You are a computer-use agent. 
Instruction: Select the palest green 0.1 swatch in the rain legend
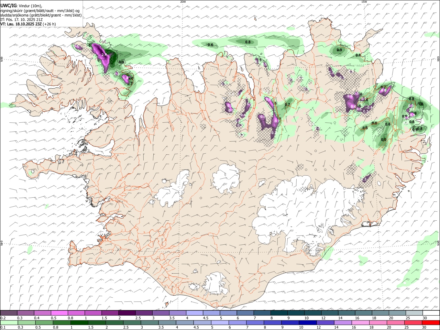[x=9, y=322]
